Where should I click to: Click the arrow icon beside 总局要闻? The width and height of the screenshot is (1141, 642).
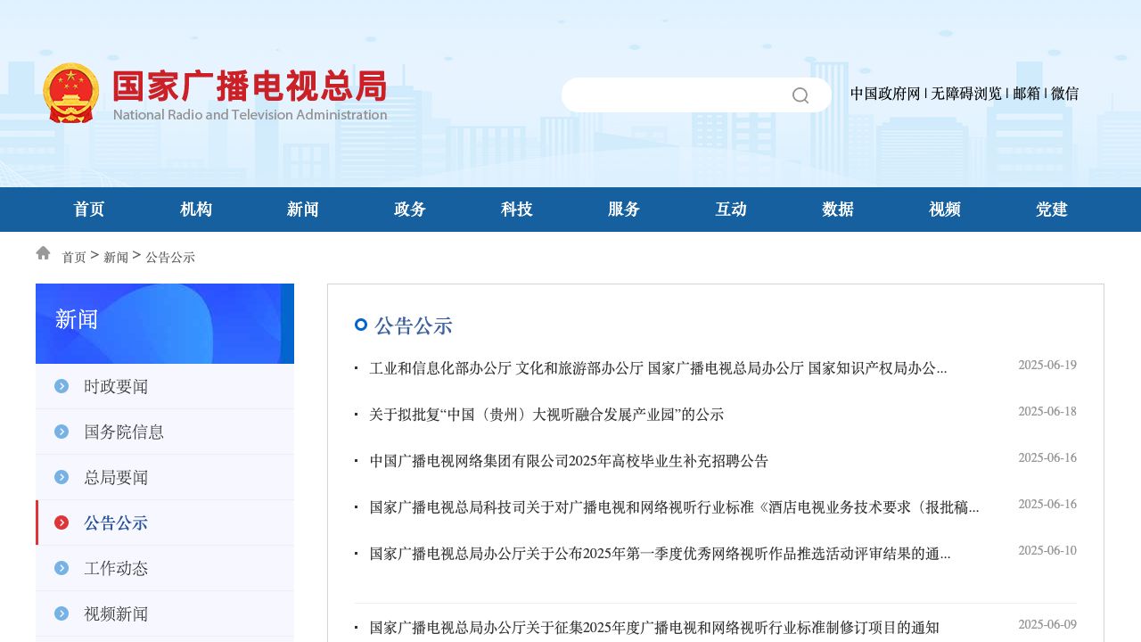tap(62, 477)
